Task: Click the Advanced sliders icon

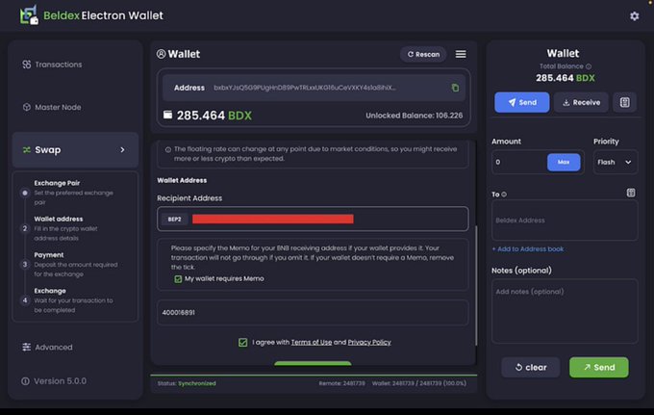Action: pyautogui.click(x=26, y=348)
